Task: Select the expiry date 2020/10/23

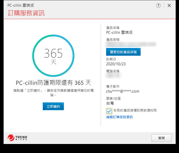Action: [116, 64]
